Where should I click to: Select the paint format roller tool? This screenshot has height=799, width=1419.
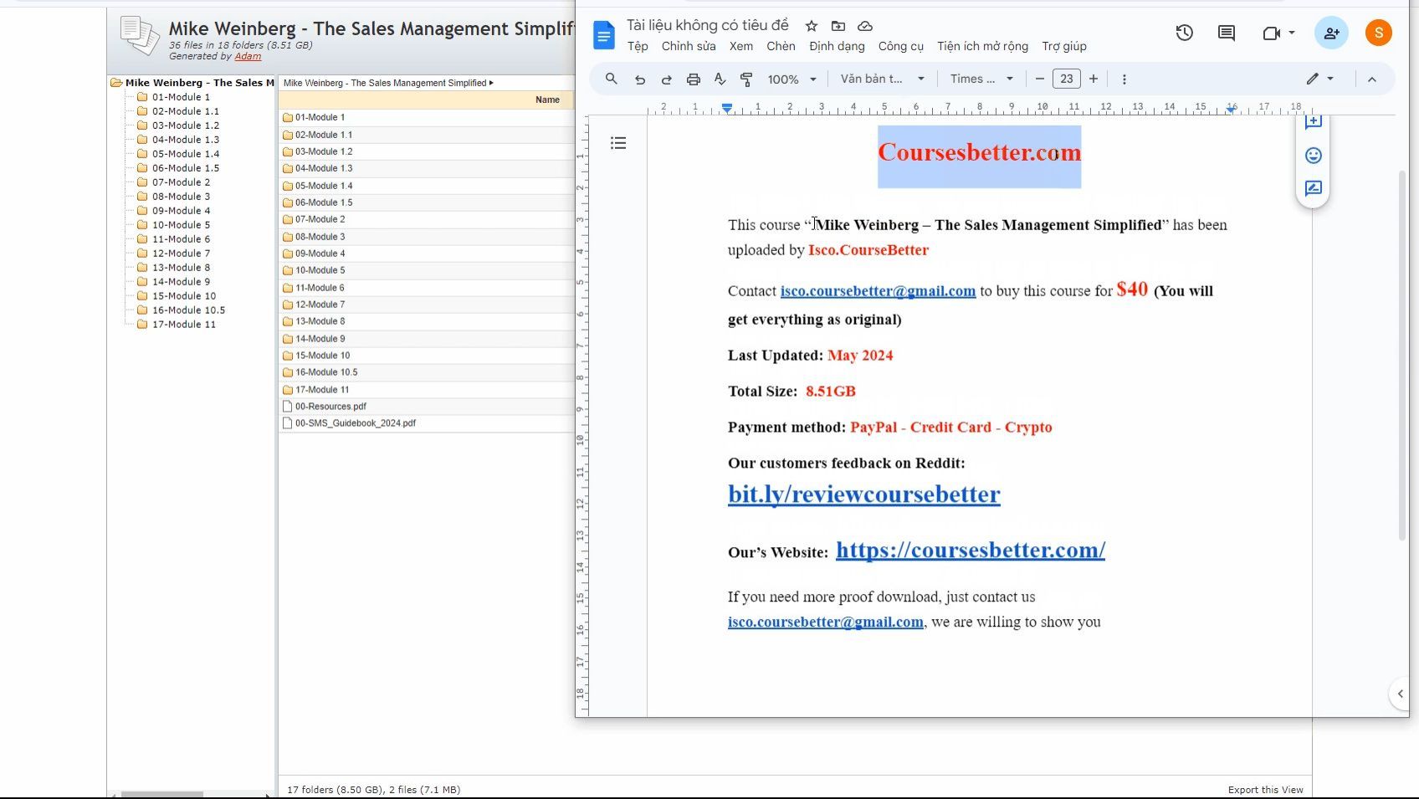(x=747, y=79)
